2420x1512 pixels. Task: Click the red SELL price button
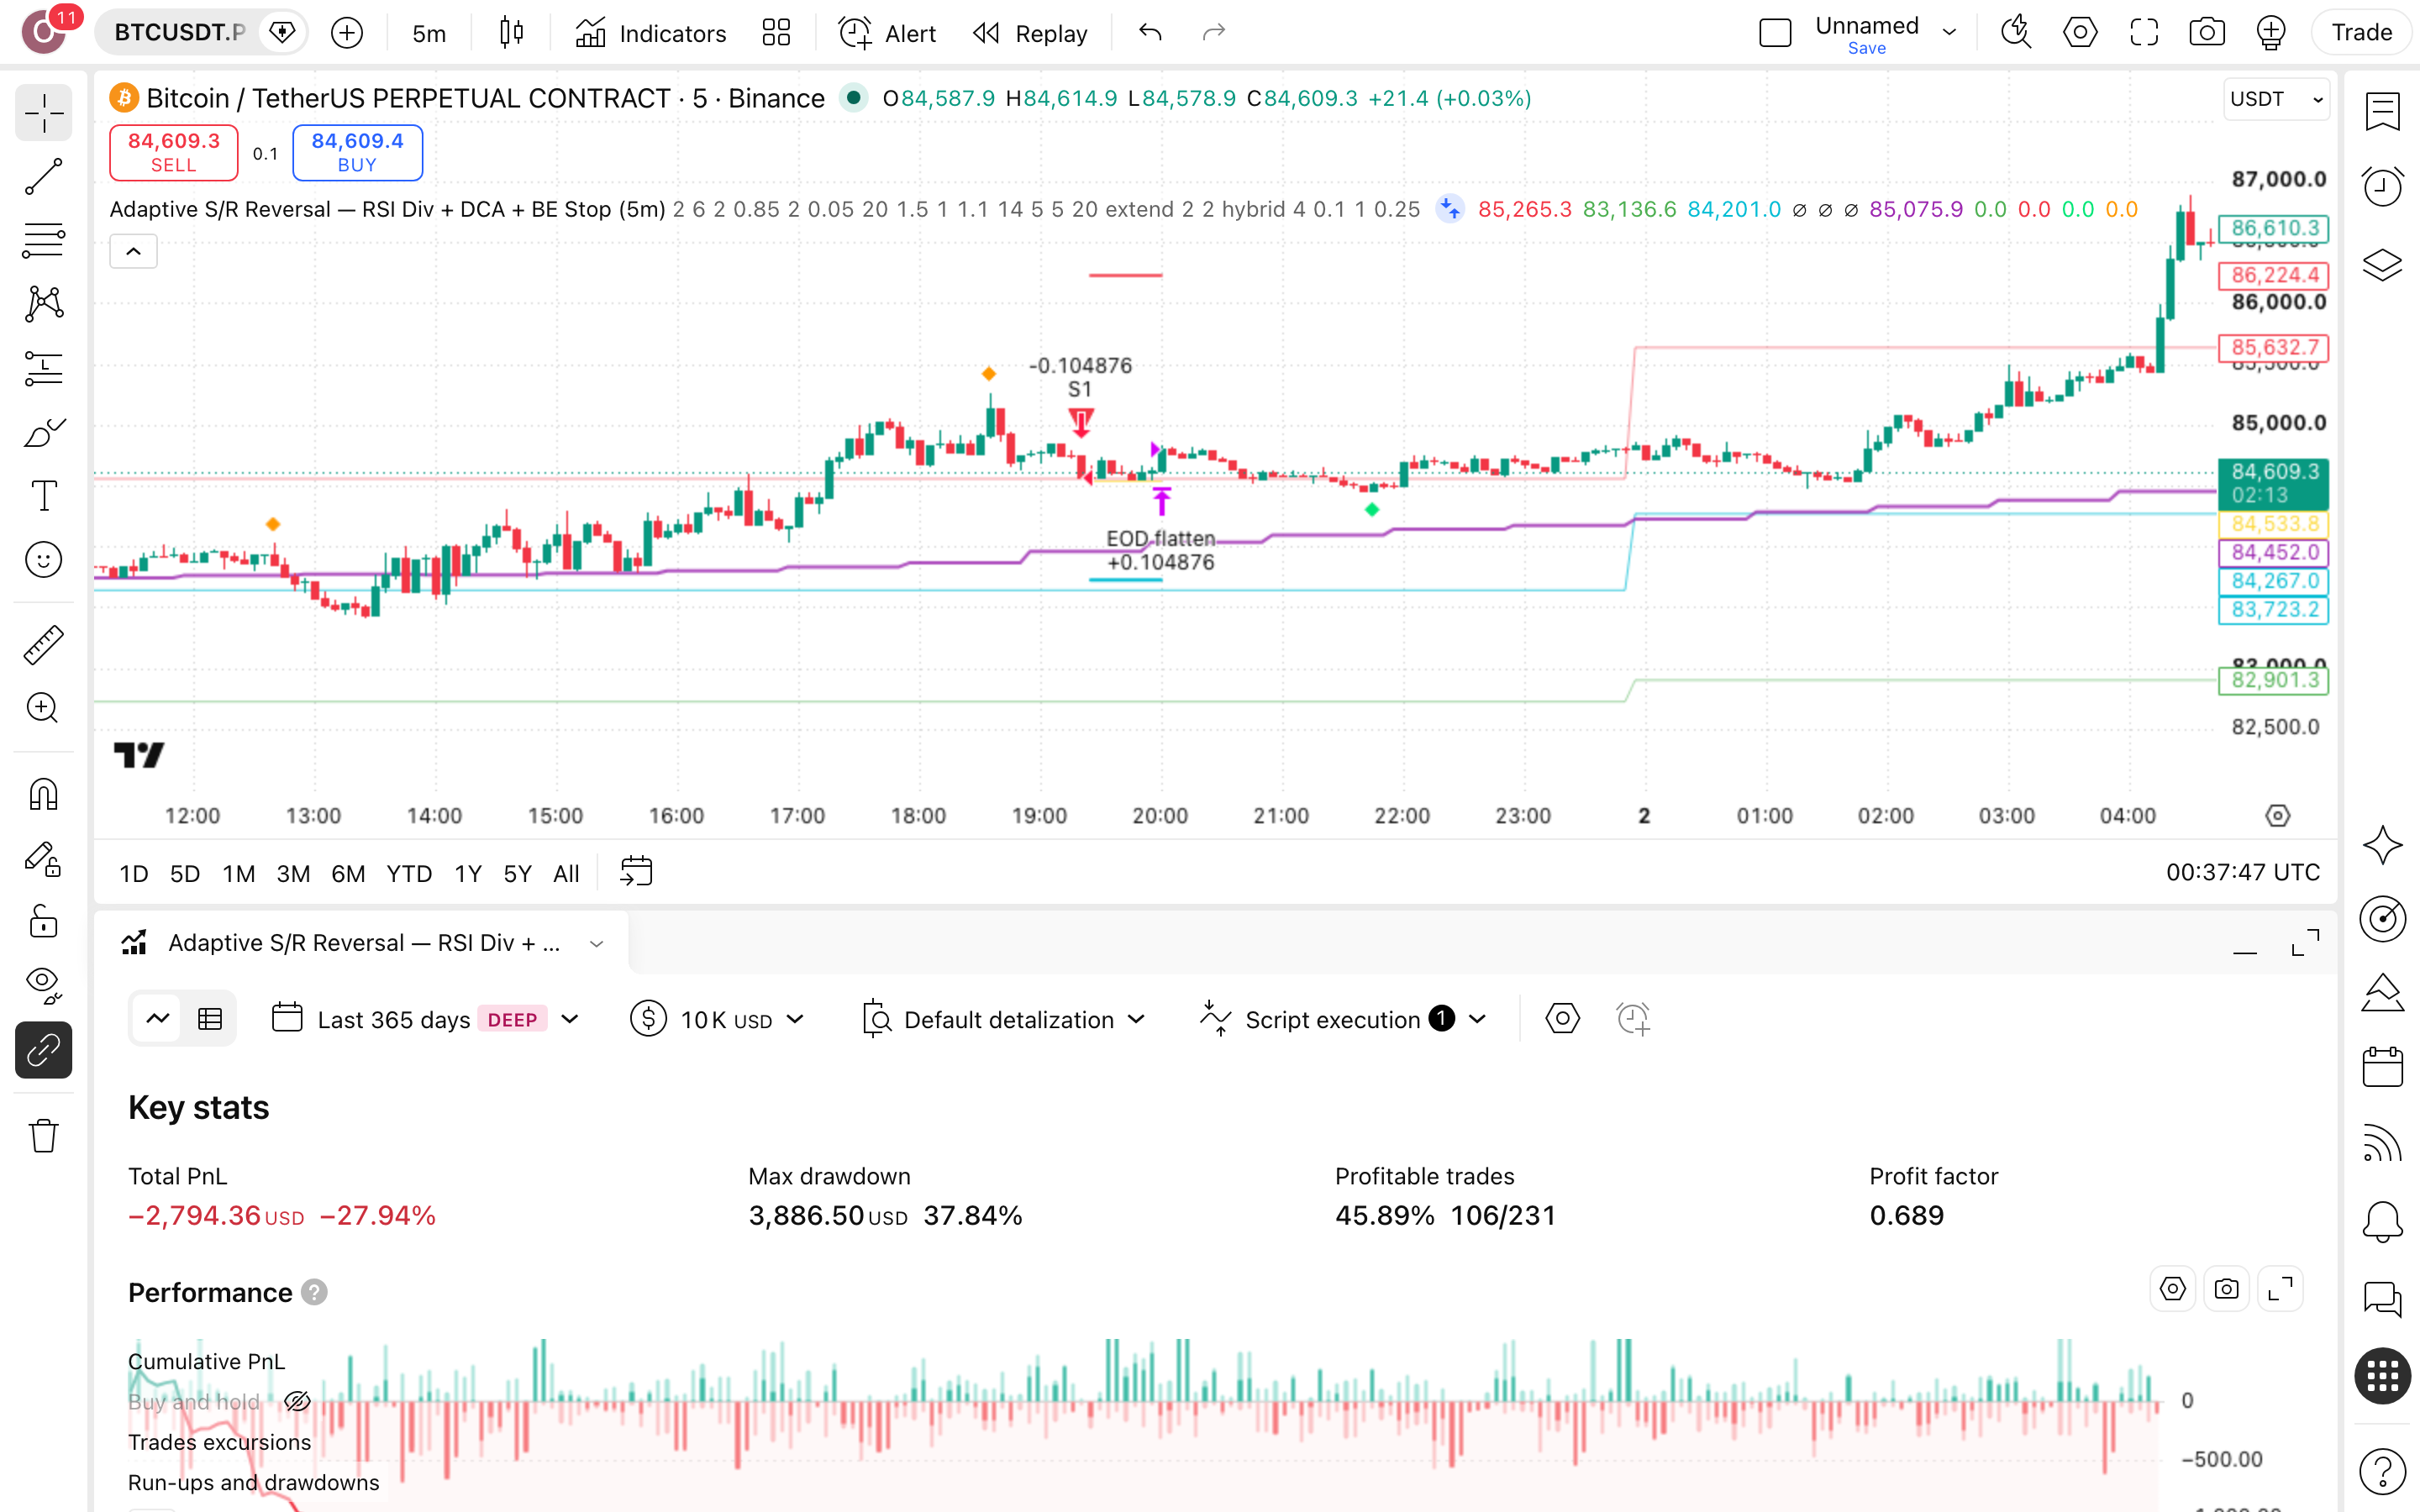pyautogui.click(x=174, y=152)
